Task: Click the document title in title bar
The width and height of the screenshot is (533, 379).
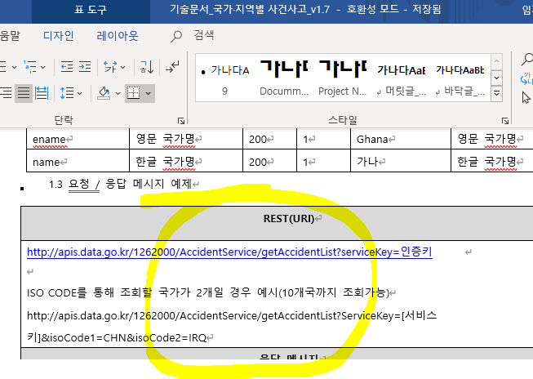Action: [250, 9]
